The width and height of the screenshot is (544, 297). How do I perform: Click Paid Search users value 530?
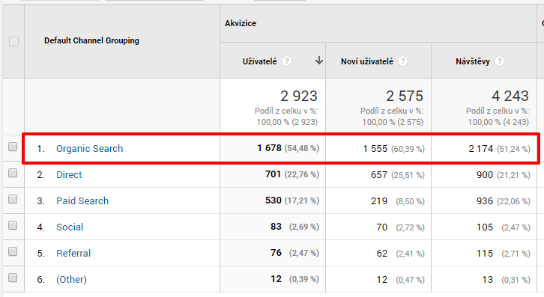click(273, 200)
